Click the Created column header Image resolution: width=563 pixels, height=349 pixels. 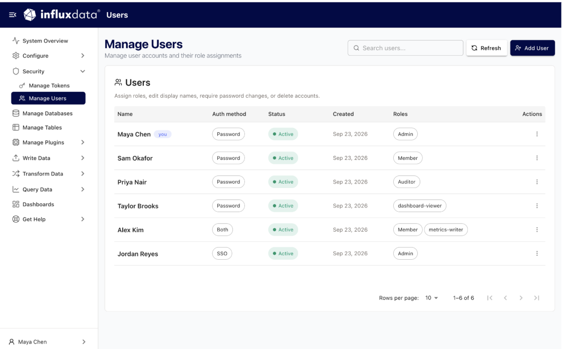(343, 114)
